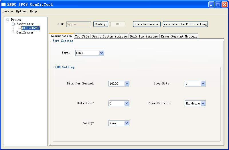Minimize the SNBC JPOS ConfigTool window
The image size is (229, 150).
click(x=211, y=5)
